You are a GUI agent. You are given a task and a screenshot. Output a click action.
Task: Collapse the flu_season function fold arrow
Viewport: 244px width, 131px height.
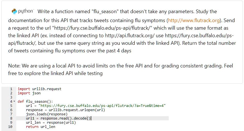pos(14,101)
